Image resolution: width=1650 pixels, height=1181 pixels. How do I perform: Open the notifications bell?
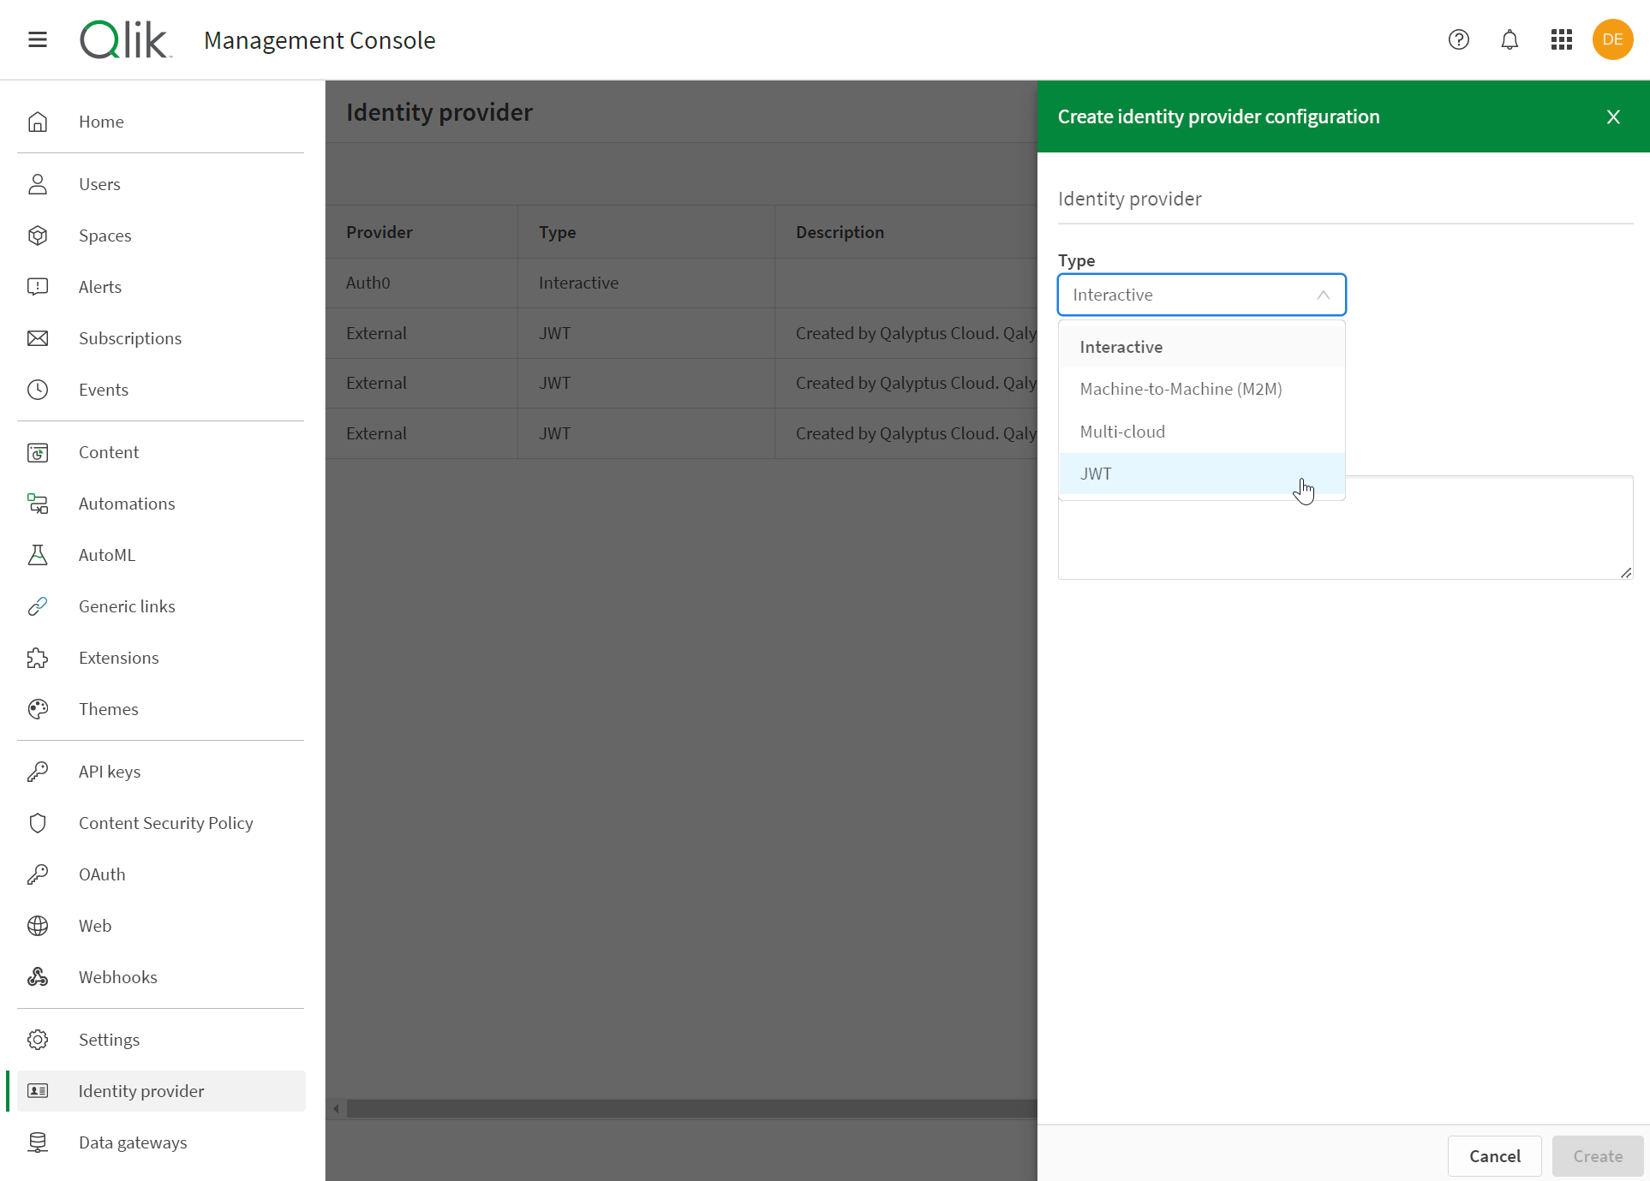[1510, 39]
